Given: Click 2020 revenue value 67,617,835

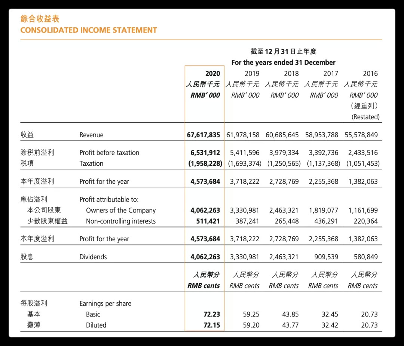Looking at the screenshot, I should click(203, 135).
